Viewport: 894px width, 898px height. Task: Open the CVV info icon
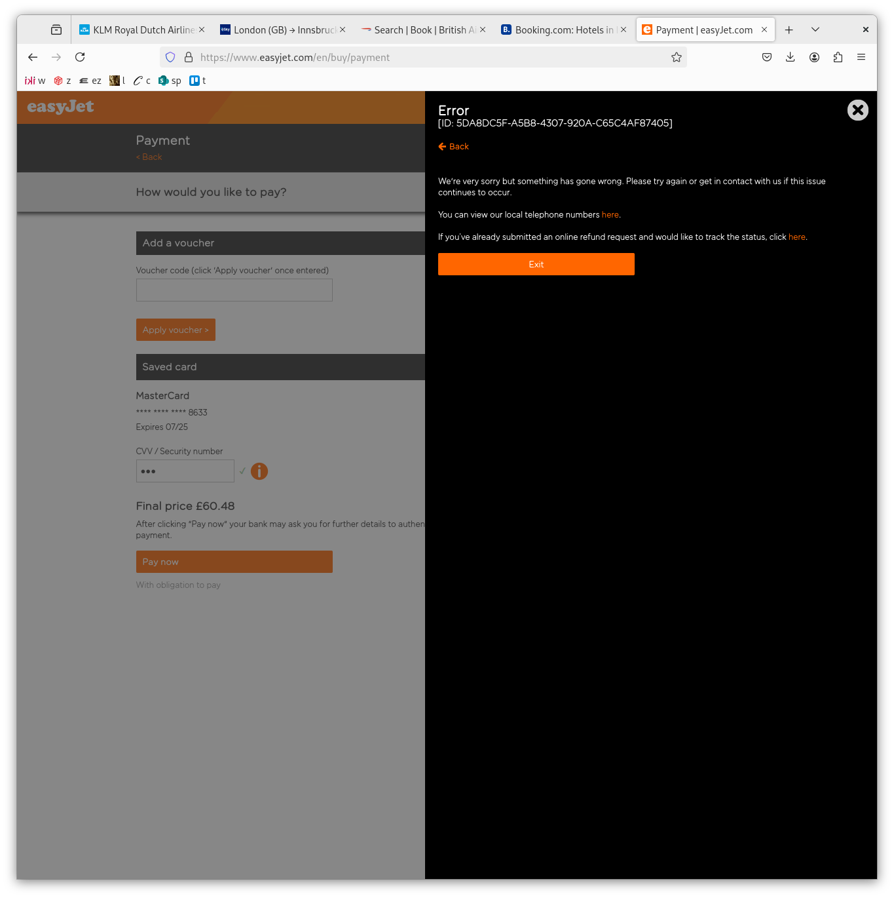click(259, 471)
